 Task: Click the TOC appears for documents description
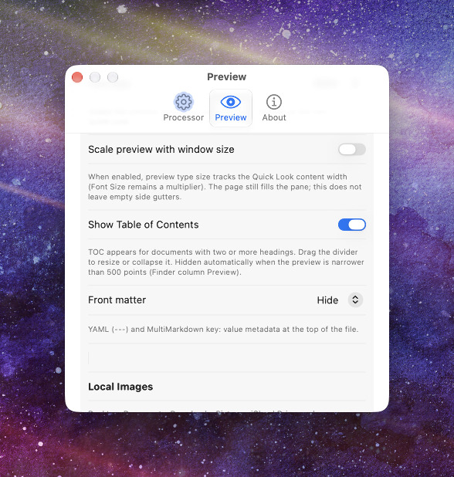[x=226, y=262]
